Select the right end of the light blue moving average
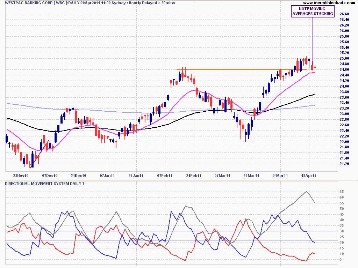This screenshot has width=358, height=268. [x=315, y=105]
